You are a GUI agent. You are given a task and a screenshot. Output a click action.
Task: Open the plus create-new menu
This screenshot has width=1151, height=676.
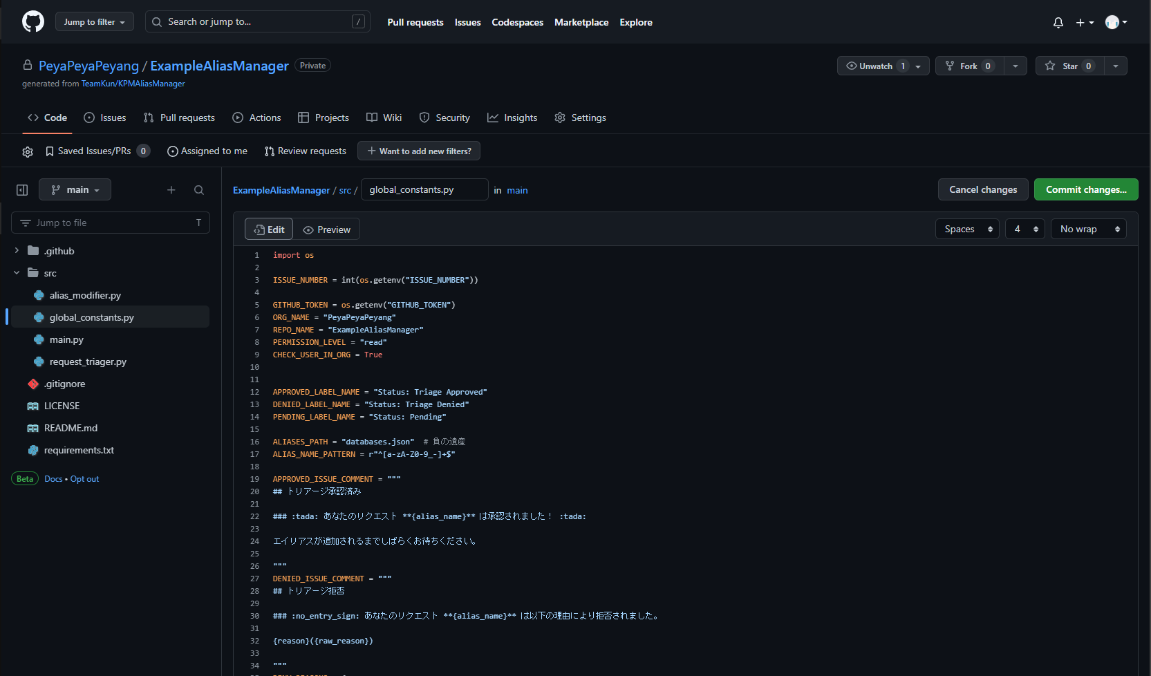click(x=1085, y=22)
